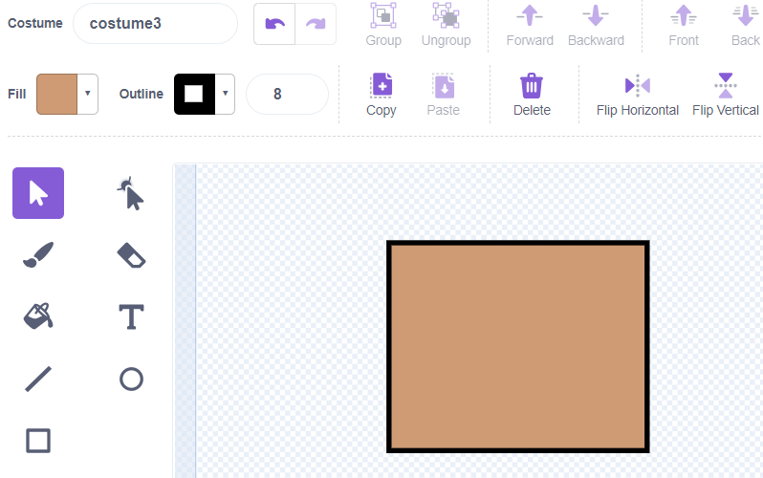The width and height of the screenshot is (763, 478).
Task: Flip the shape horizontally
Action: tap(638, 95)
